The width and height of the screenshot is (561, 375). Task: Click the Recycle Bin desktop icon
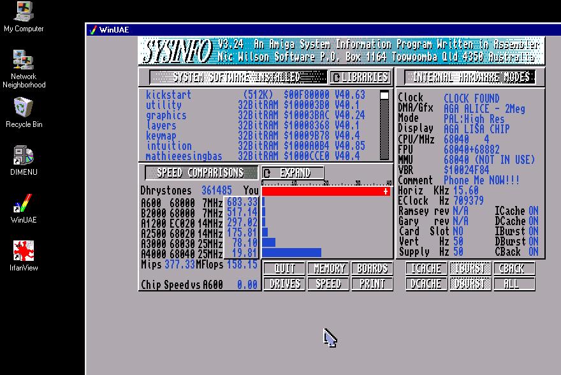pos(24,113)
